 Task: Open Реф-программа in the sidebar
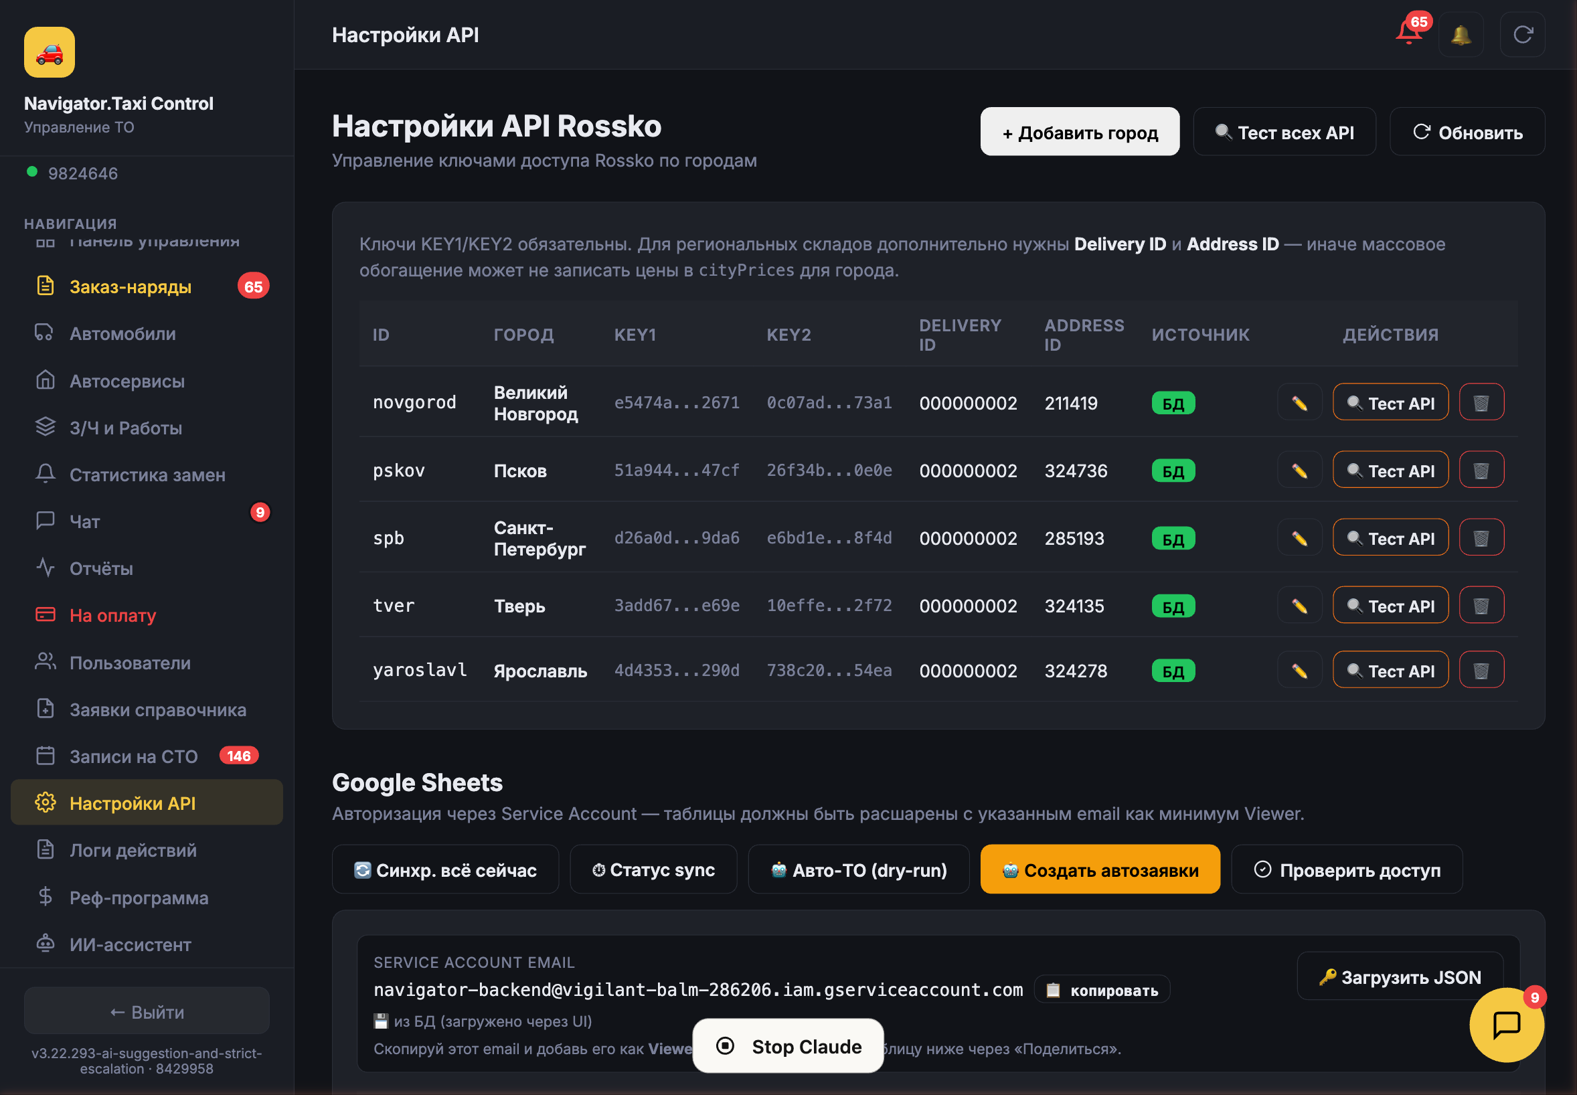coord(147,898)
